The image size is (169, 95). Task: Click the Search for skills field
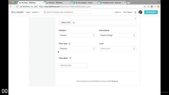pyautogui.click(x=73, y=65)
